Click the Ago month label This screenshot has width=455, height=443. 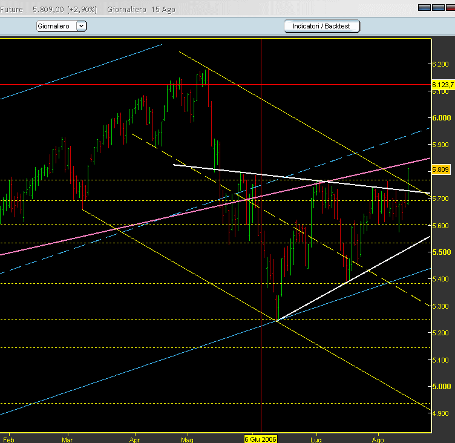(378, 440)
